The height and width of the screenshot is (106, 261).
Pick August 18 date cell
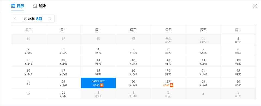click(98, 72)
